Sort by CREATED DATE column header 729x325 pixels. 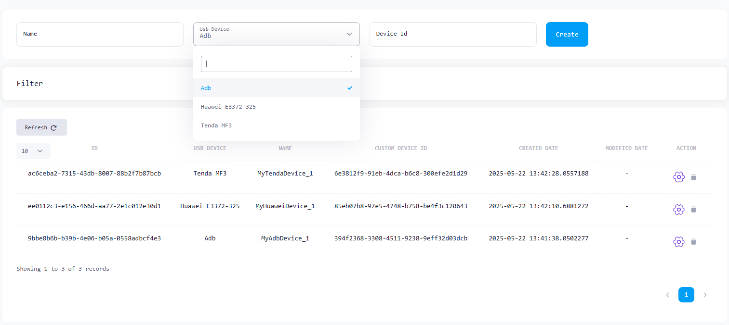coord(538,148)
